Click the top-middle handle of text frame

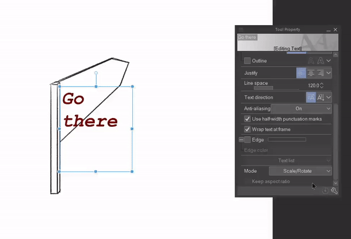coord(96,86)
